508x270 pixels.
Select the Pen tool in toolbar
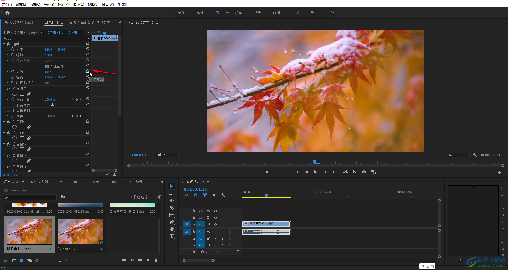tap(172, 222)
